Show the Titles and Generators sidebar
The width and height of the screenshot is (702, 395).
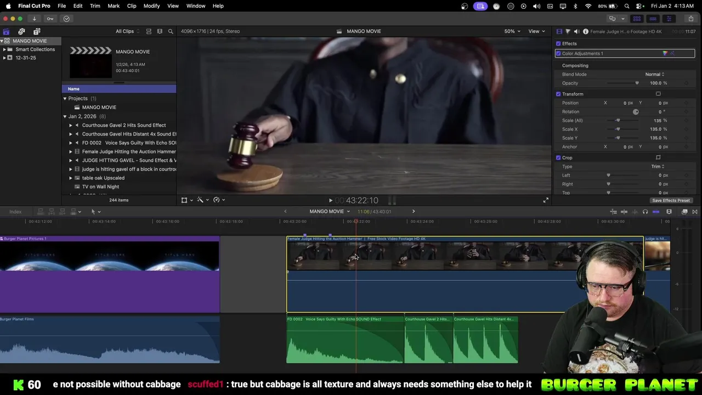[37, 31]
